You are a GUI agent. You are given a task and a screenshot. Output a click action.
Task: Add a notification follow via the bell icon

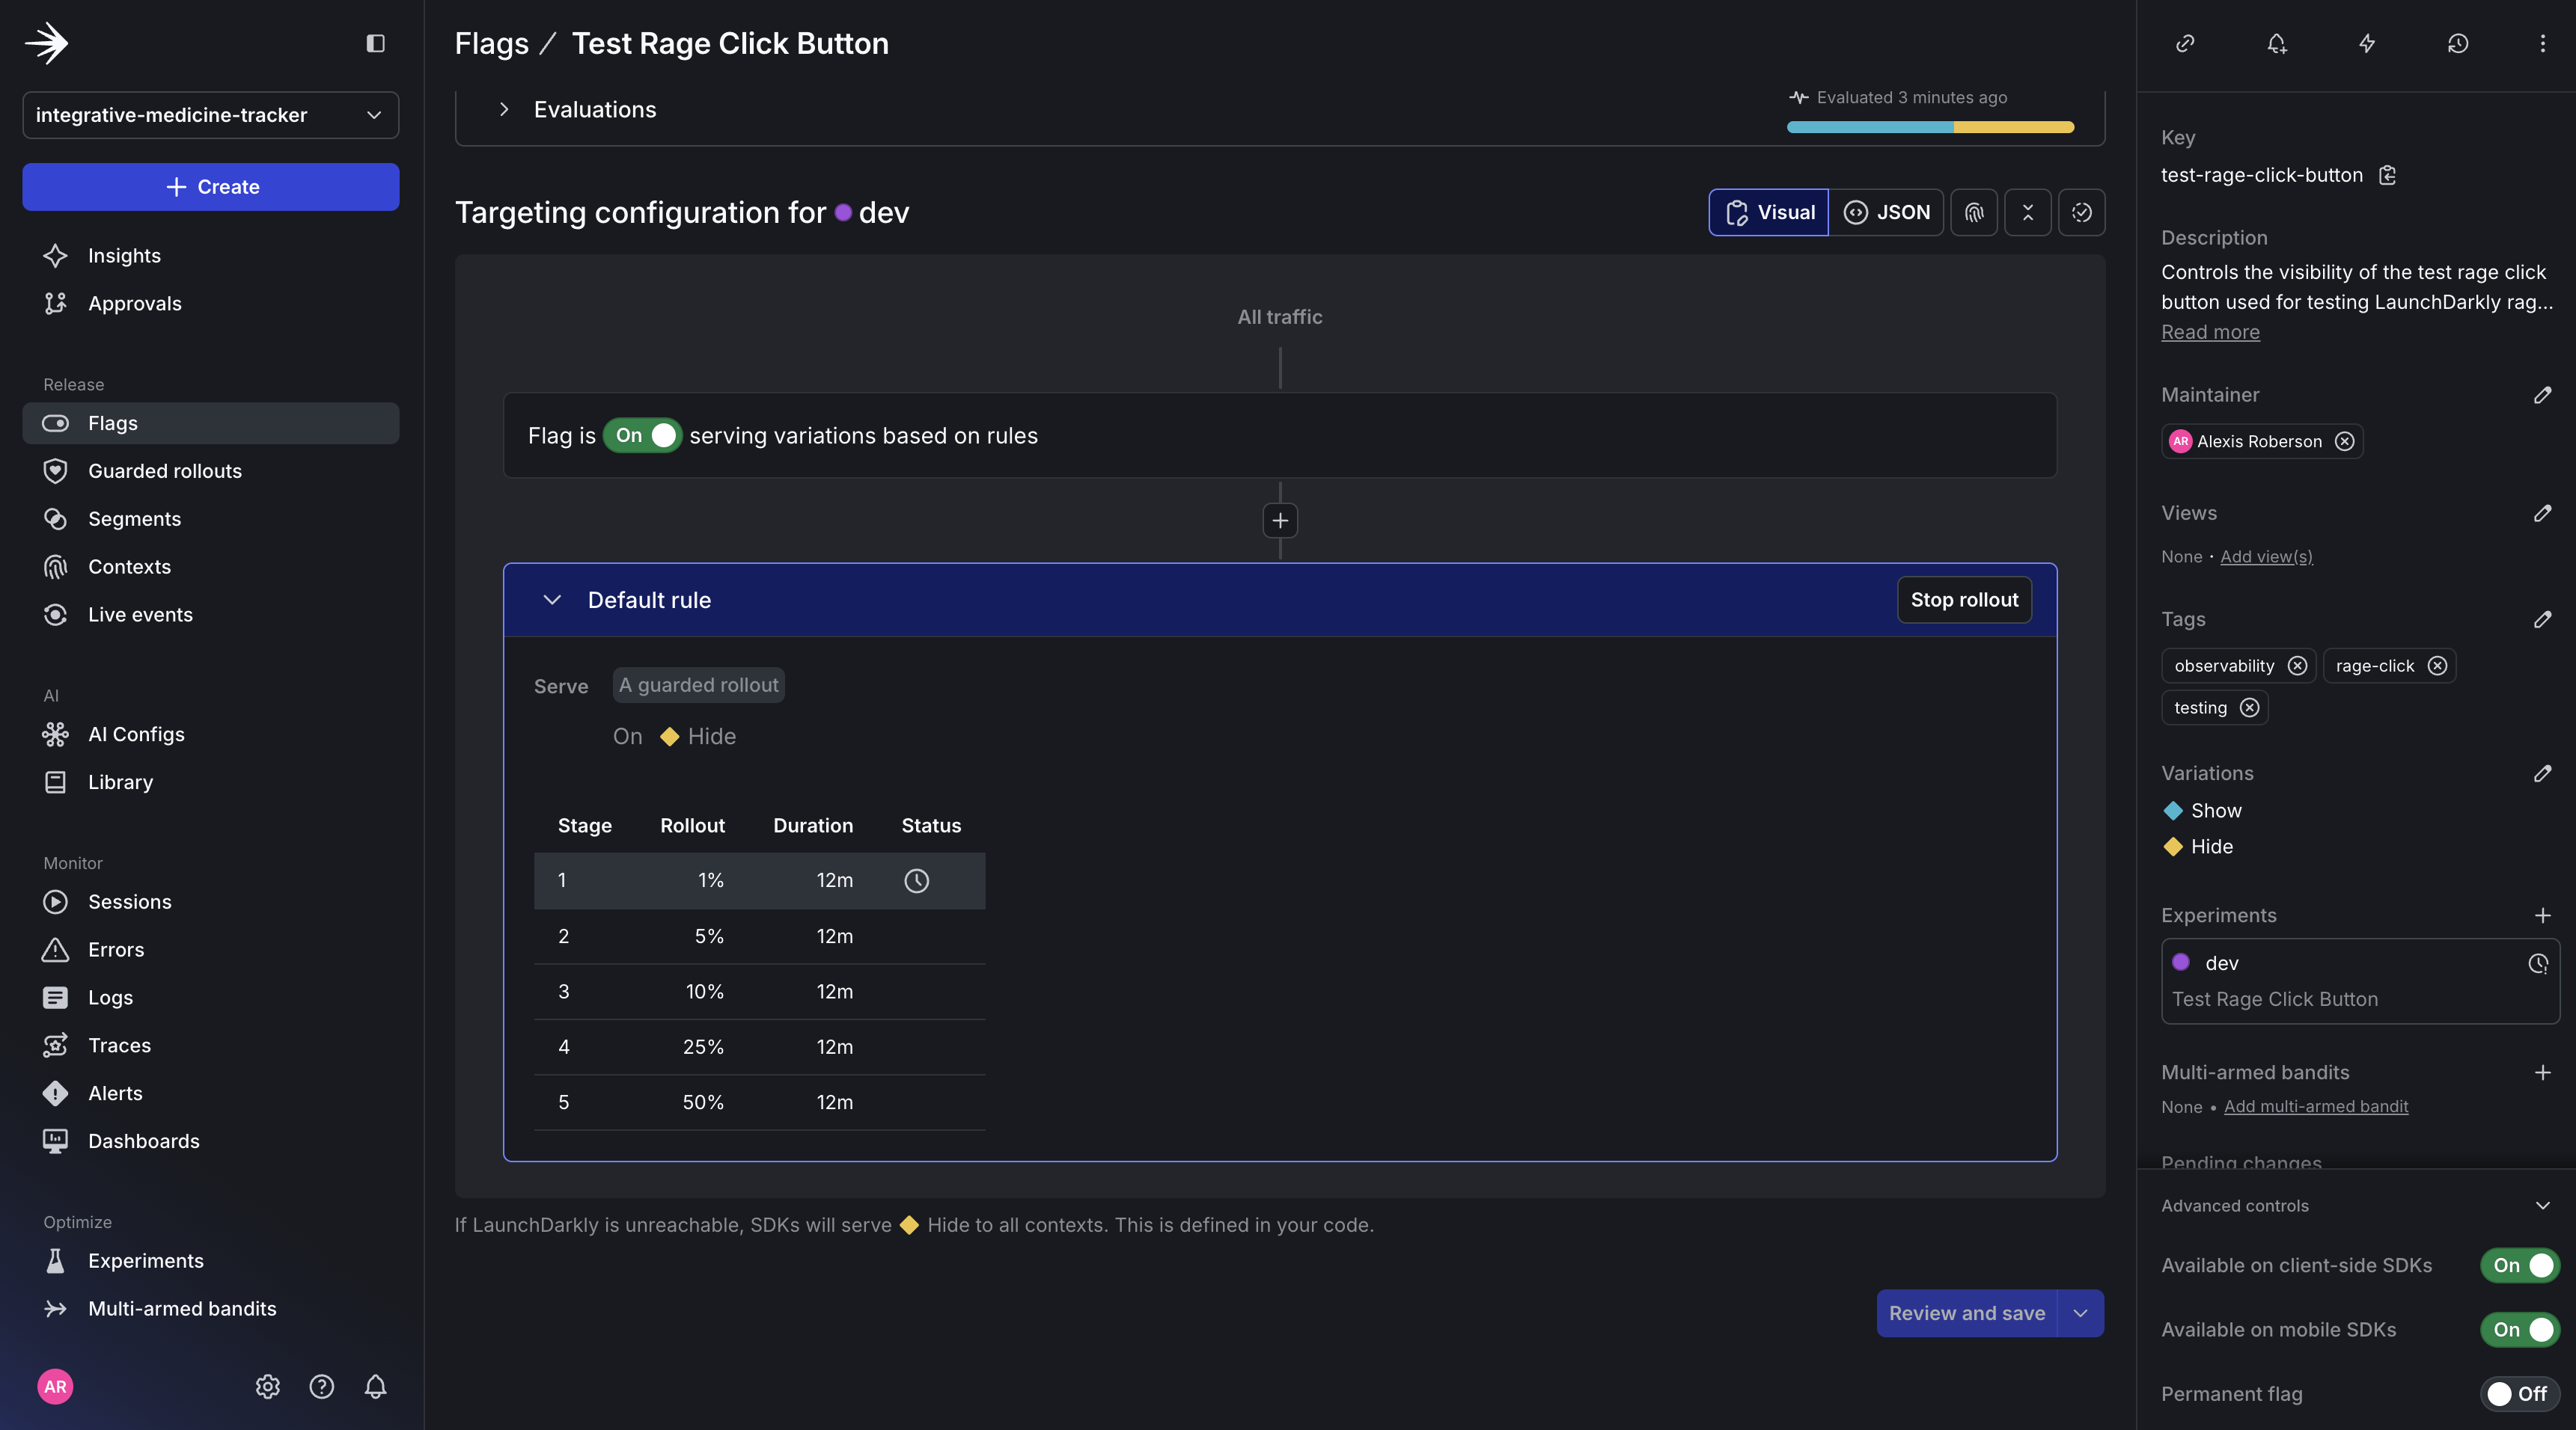click(2277, 43)
